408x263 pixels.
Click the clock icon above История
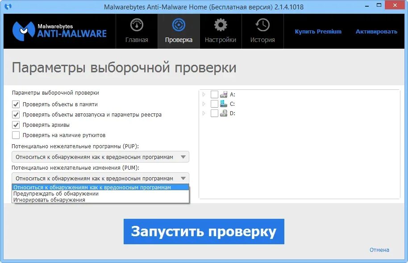tap(262, 25)
